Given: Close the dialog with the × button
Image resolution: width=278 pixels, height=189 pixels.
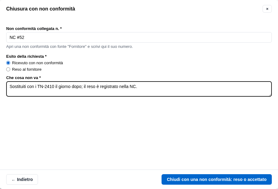Looking at the screenshot, I should coord(267,9).
